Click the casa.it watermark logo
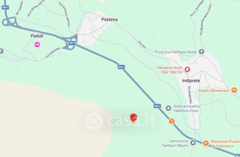This screenshot has height=157, width=240. coord(120,121)
